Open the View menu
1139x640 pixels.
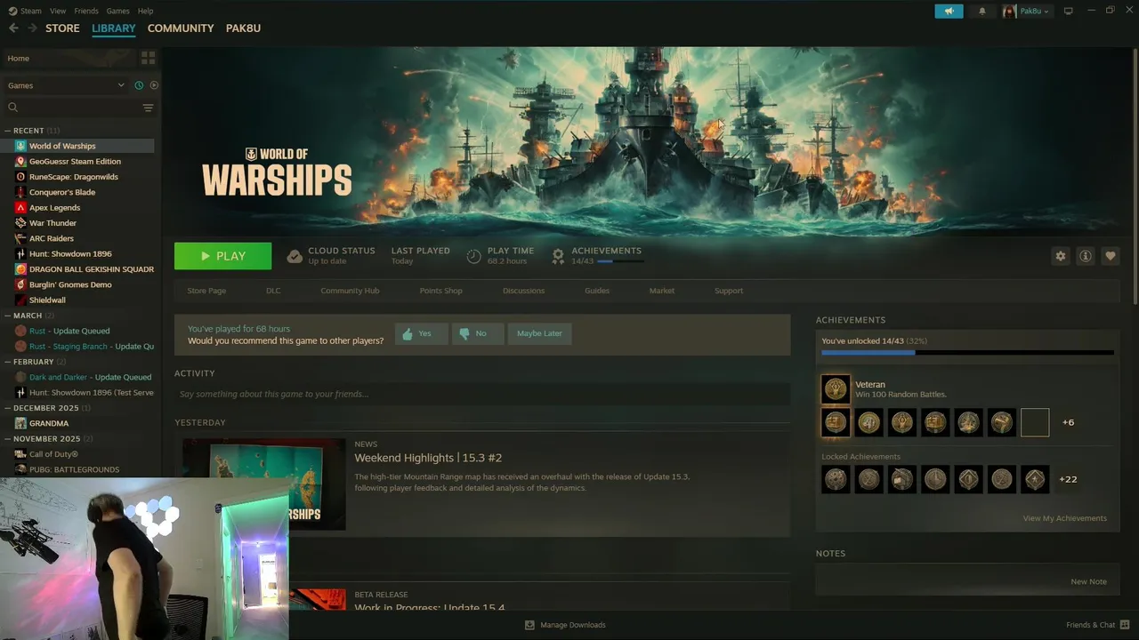58,11
